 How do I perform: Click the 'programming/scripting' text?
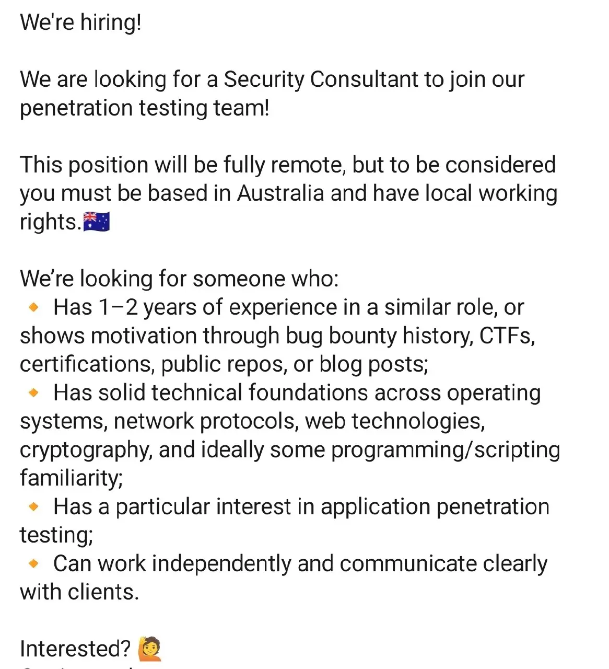[x=446, y=450]
